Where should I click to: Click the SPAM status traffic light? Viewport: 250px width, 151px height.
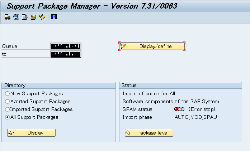click(179, 109)
